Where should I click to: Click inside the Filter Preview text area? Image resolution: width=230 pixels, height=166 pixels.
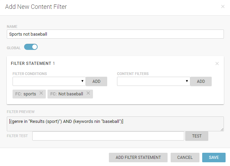(115, 124)
